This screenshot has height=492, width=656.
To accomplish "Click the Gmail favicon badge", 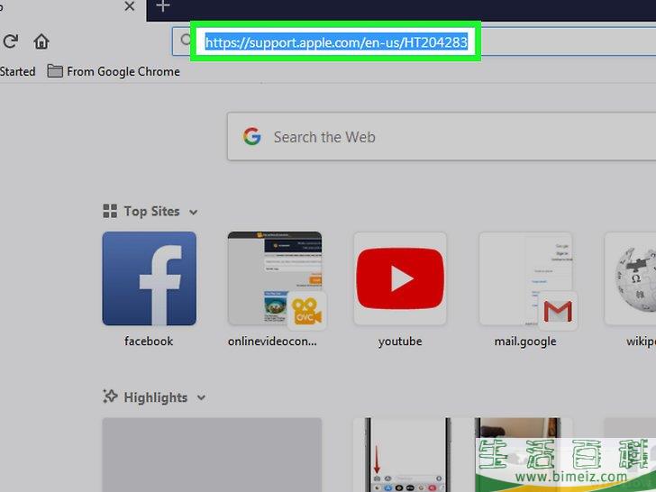I will point(558,311).
